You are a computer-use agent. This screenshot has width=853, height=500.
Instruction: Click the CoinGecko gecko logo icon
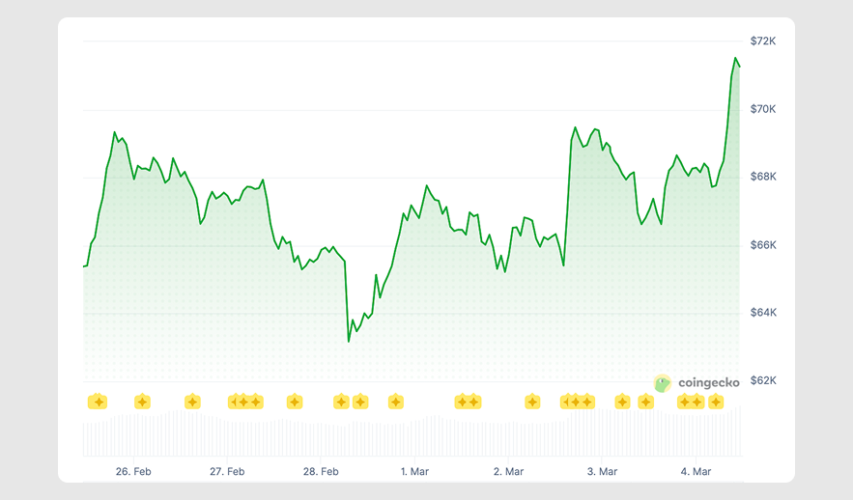662,383
